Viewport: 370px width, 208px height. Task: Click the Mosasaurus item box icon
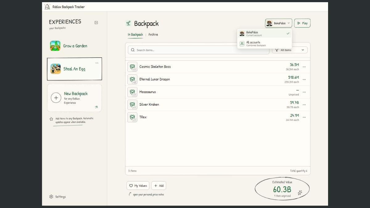[132, 92]
